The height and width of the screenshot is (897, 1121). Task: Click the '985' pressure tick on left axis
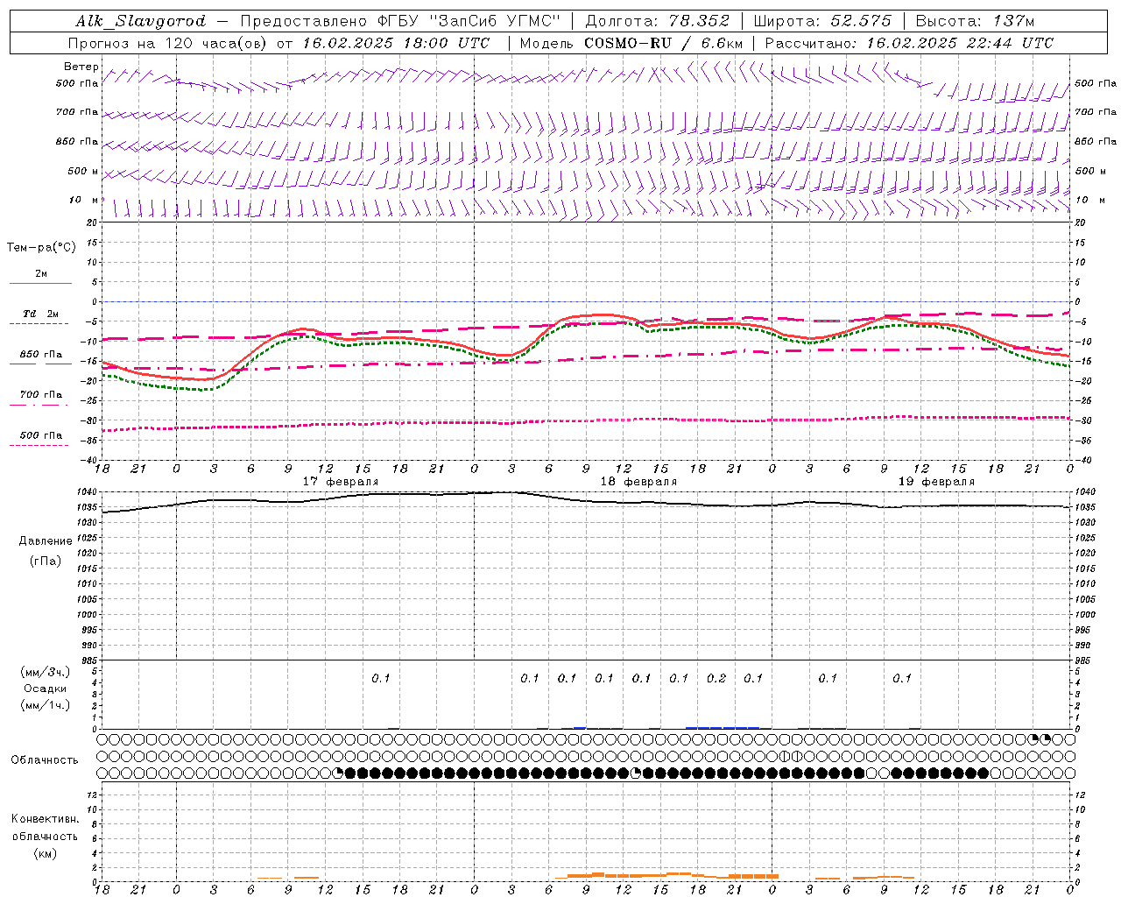[x=90, y=660]
